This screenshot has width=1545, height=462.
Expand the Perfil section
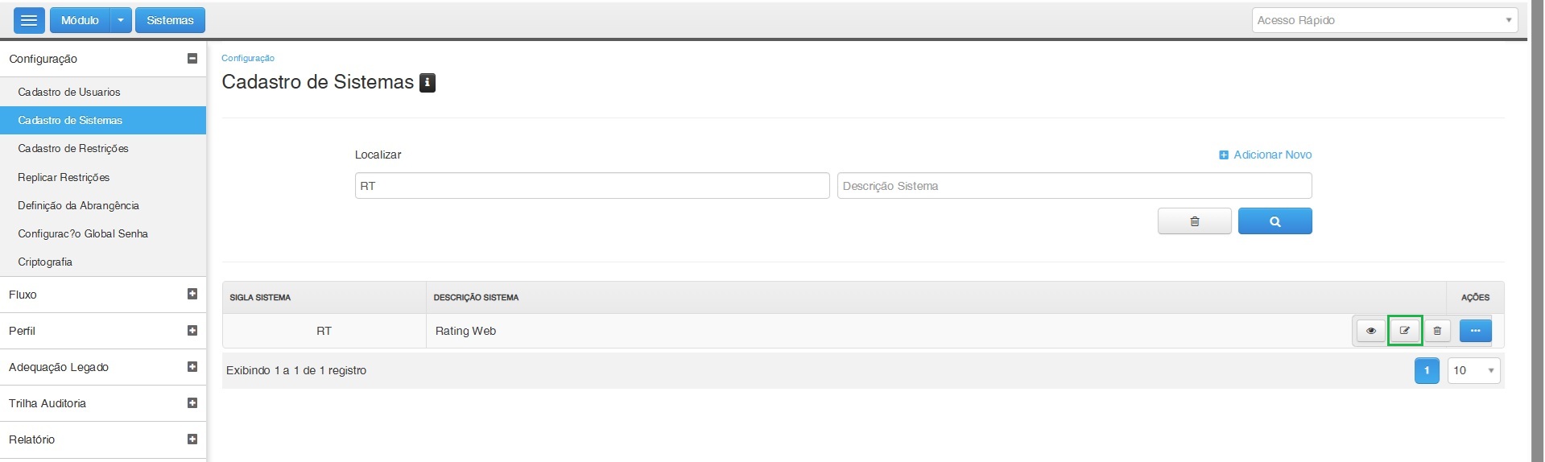point(192,331)
